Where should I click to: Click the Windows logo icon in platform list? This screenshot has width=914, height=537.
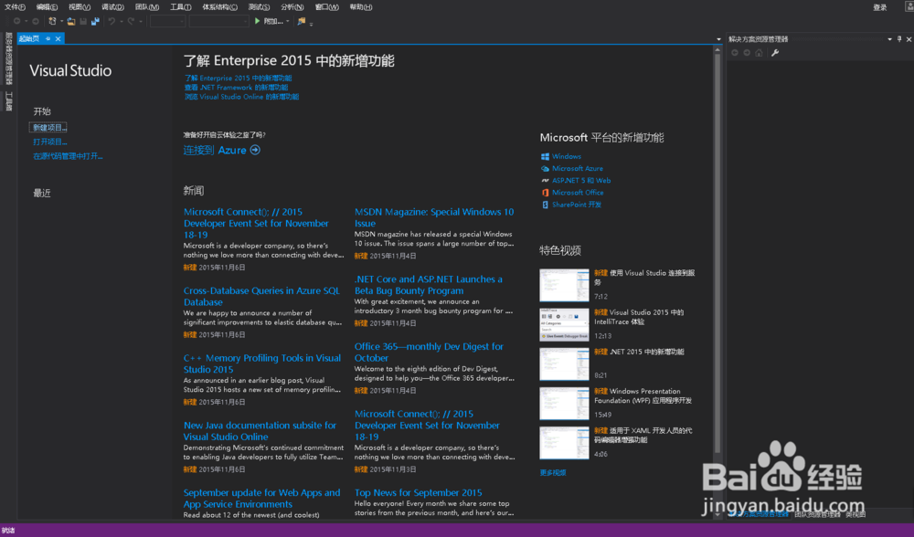tap(545, 156)
